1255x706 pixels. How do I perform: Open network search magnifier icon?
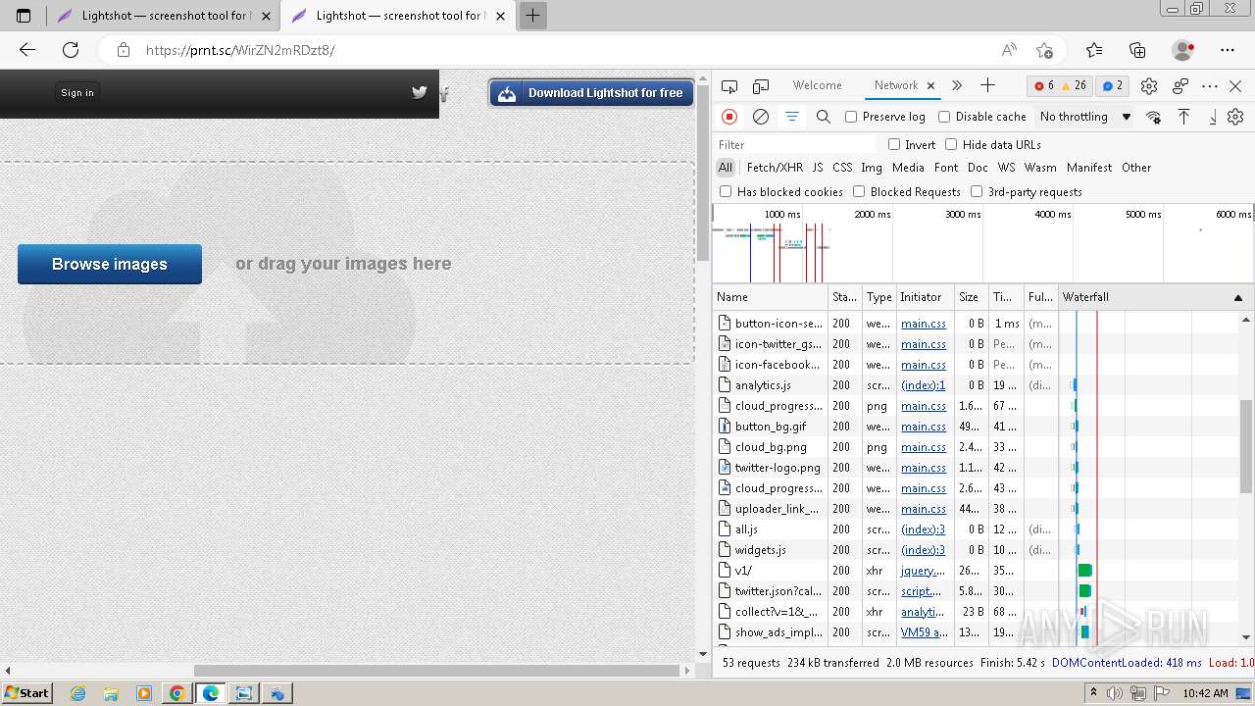coord(824,117)
